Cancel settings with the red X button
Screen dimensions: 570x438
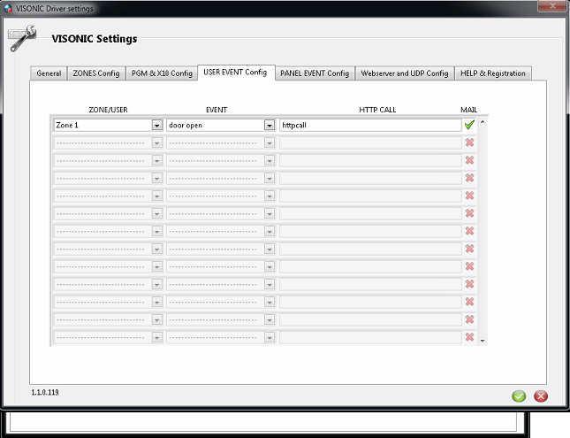[541, 396]
